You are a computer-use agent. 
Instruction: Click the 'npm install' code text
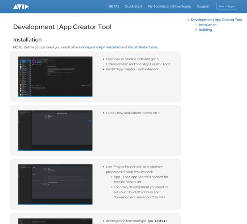click(x=157, y=221)
